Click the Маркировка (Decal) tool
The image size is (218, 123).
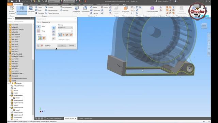66,7
